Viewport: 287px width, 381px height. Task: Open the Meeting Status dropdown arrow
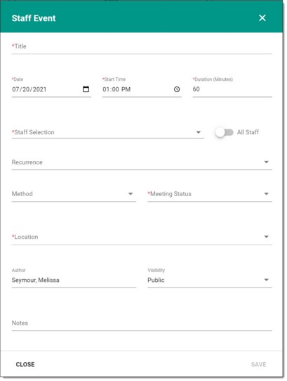click(x=266, y=194)
